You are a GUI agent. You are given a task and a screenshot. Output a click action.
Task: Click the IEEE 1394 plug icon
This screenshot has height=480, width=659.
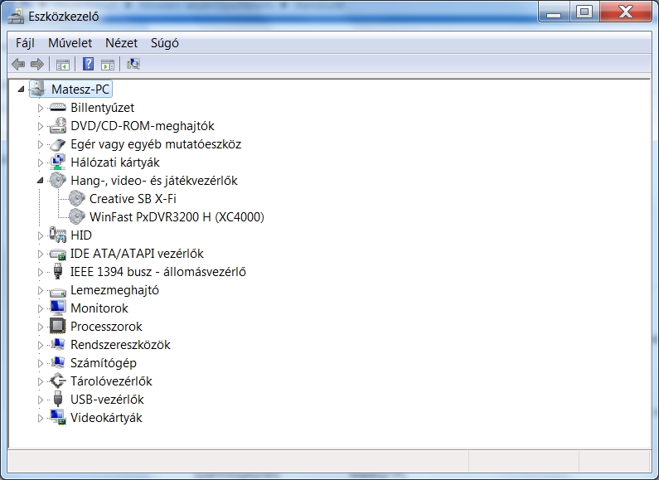tap(58, 272)
